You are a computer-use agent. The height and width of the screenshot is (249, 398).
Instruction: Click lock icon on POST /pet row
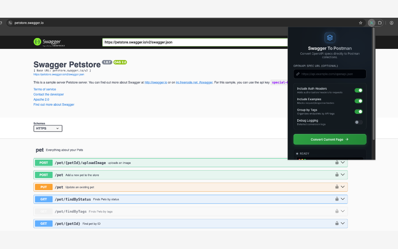pyautogui.click(x=337, y=175)
